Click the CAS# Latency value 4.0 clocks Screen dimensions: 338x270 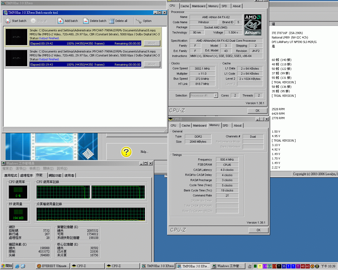click(x=227, y=170)
